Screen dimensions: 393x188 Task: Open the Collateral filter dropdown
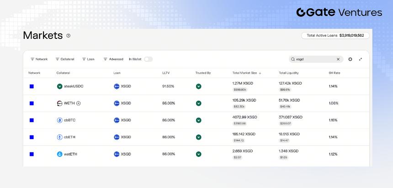[x=65, y=59]
